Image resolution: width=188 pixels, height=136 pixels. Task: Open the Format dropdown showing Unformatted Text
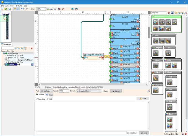(x=100, y=91)
